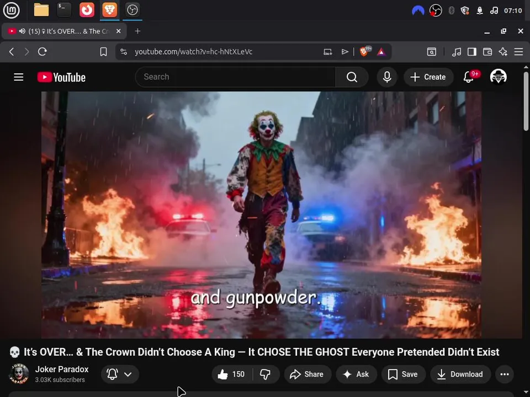Open the tab search icon in toolbar
The width and height of the screenshot is (530, 397).
click(x=432, y=52)
